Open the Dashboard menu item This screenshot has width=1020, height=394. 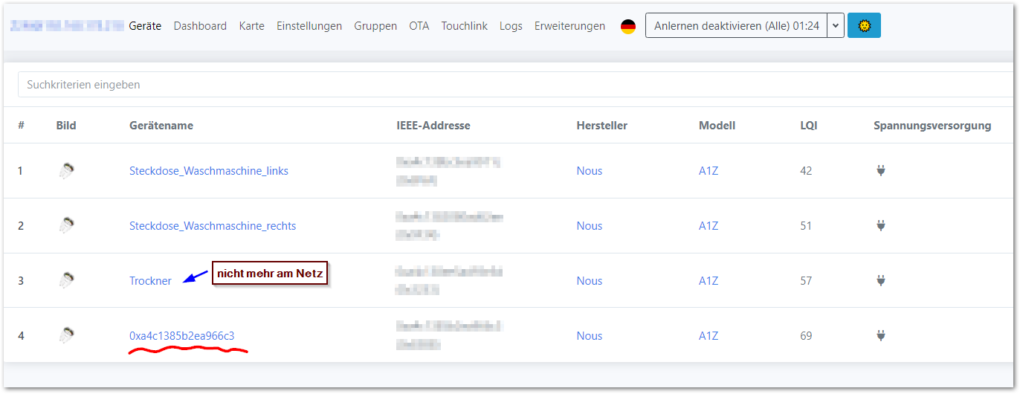(200, 26)
